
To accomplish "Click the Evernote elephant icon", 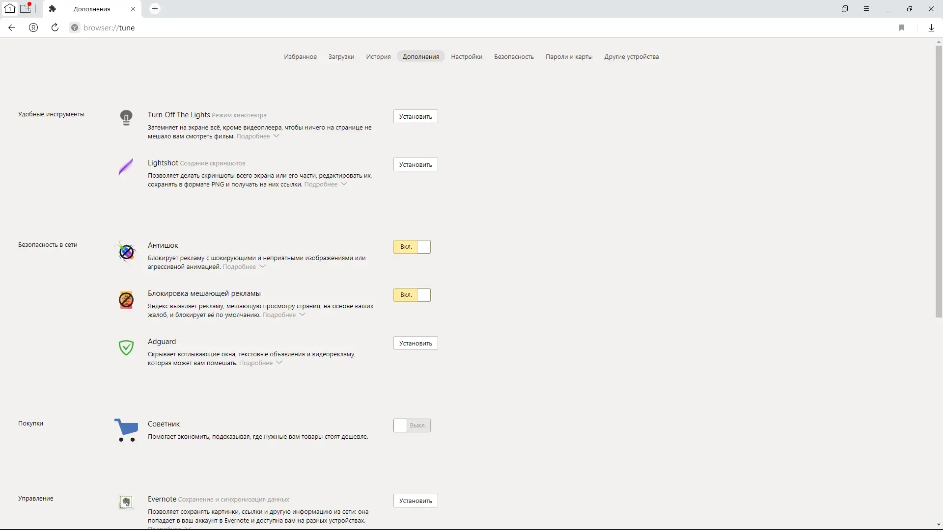I will [126, 502].
